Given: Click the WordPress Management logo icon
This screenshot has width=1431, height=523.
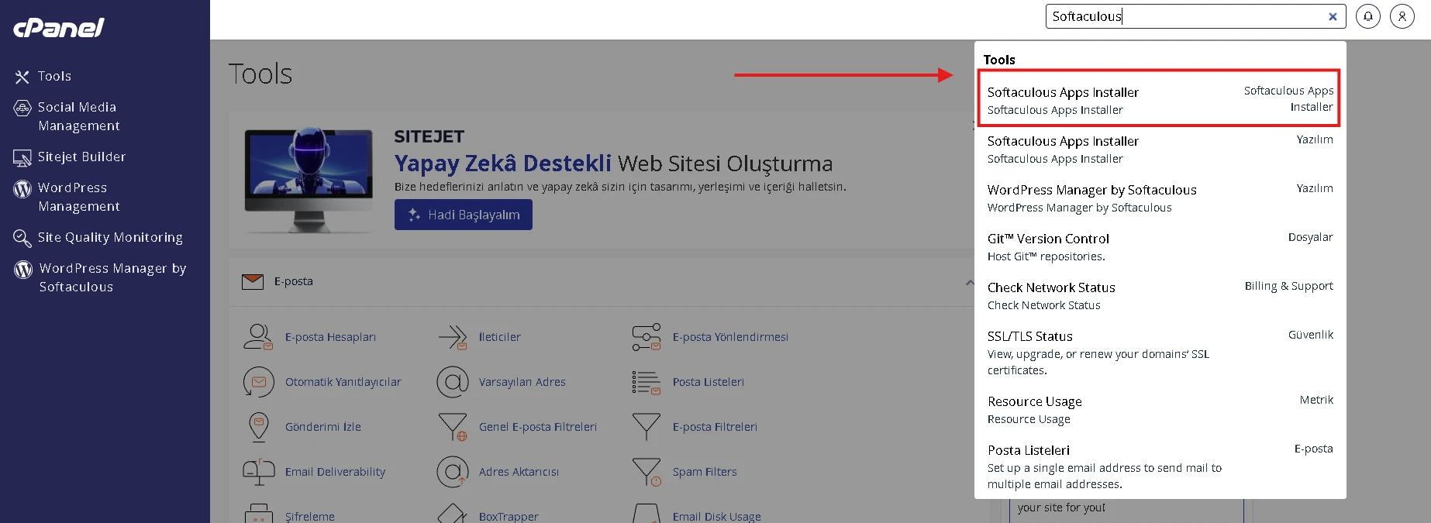Looking at the screenshot, I should [x=22, y=189].
